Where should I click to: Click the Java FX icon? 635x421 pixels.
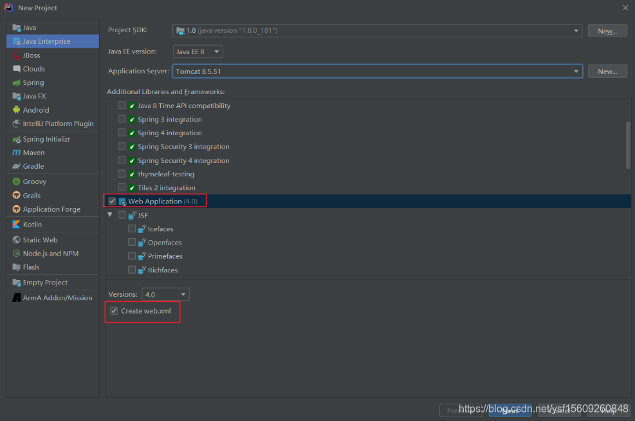click(x=17, y=96)
